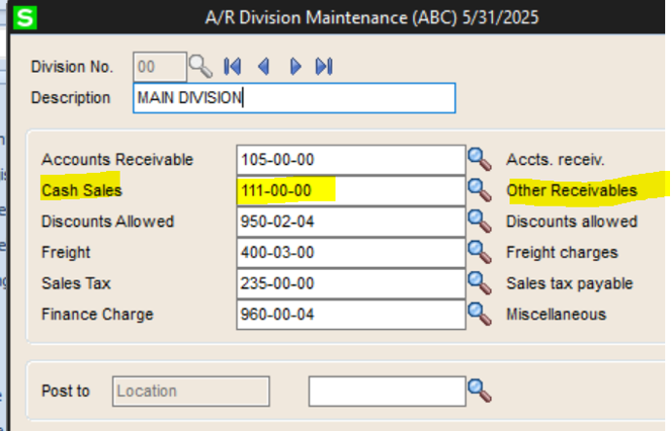Click the Other Receivables description text
The width and height of the screenshot is (671, 431).
[x=572, y=190]
